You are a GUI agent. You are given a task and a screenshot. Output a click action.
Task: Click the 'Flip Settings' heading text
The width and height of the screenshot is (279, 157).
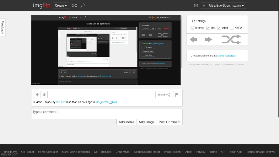(x=198, y=21)
